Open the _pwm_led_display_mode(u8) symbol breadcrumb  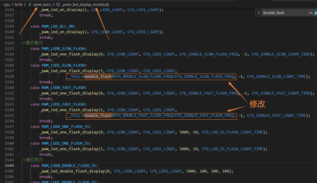(x=85, y=4)
